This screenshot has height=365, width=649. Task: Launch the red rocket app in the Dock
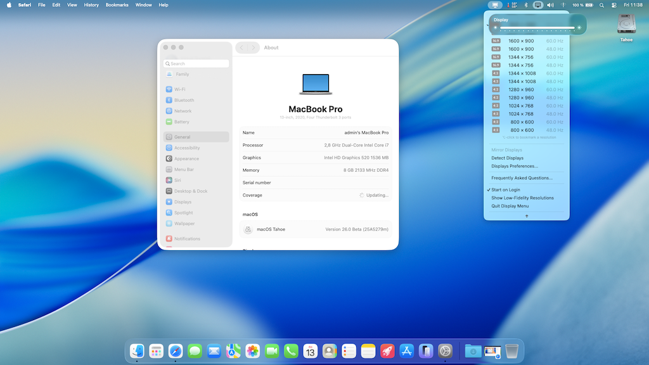387,351
